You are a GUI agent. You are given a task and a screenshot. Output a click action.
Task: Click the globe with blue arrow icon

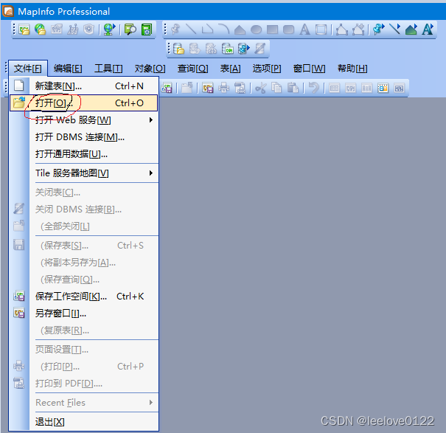click(x=109, y=30)
